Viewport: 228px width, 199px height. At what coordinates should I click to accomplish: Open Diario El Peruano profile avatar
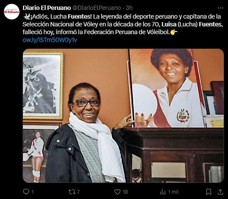12,12
